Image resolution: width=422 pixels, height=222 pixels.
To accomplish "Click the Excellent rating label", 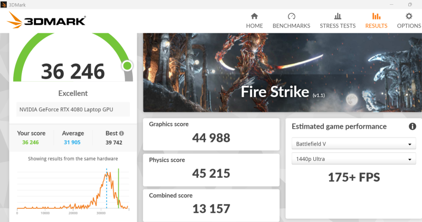I will (x=73, y=93).
